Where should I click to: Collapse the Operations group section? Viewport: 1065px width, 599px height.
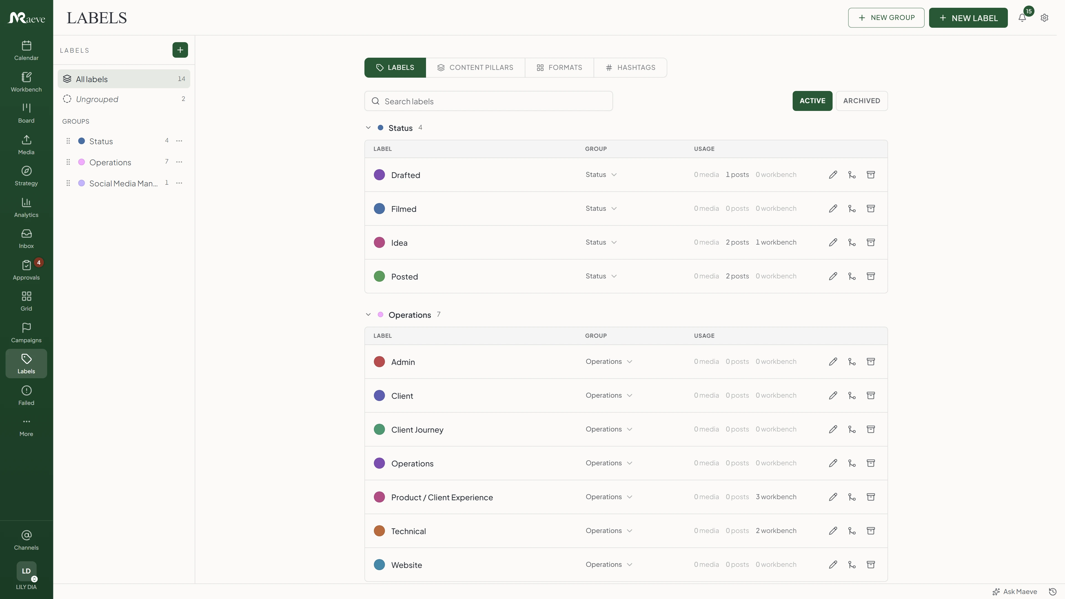click(368, 314)
